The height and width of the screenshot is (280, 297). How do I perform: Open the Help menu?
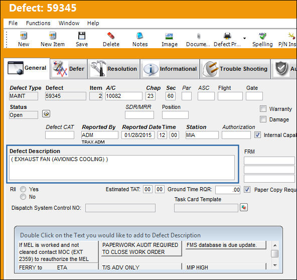[93, 23]
